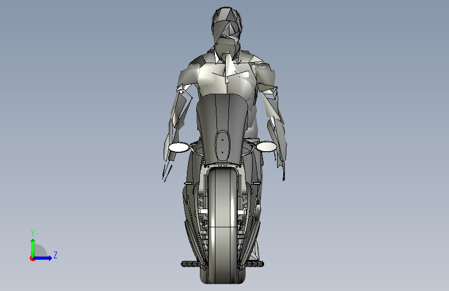Click the "Y" axis label

33,233
